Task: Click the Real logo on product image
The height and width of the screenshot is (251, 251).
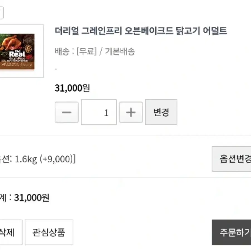Action: point(17,54)
